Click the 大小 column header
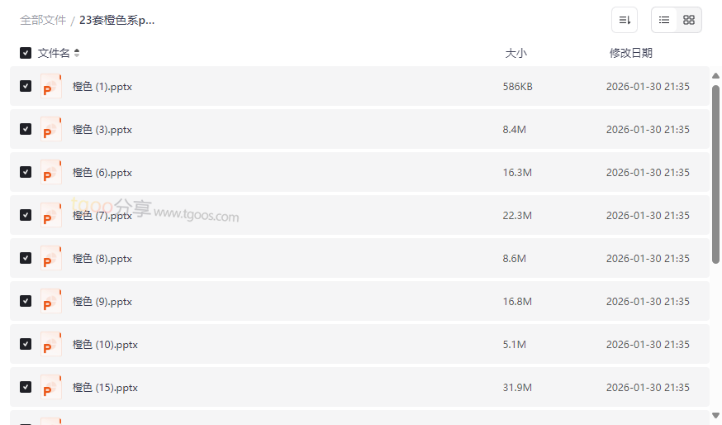This screenshot has height=425, width=722. click(515, 53)
